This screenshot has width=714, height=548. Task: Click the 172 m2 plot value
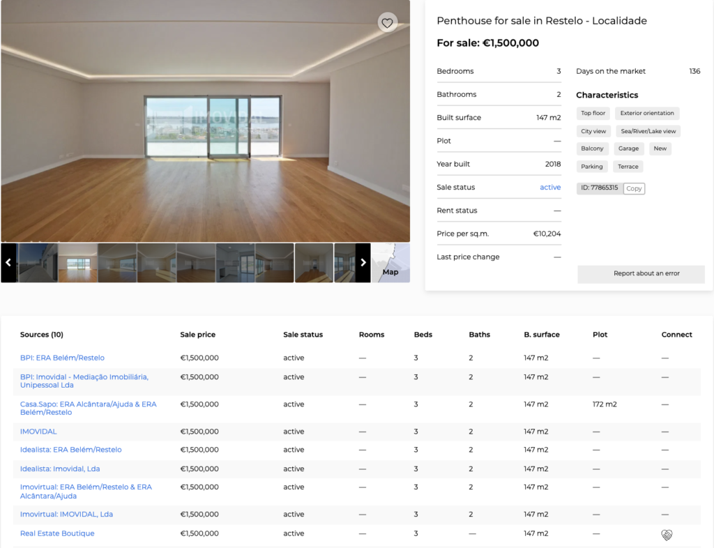(x=605, y=404)
